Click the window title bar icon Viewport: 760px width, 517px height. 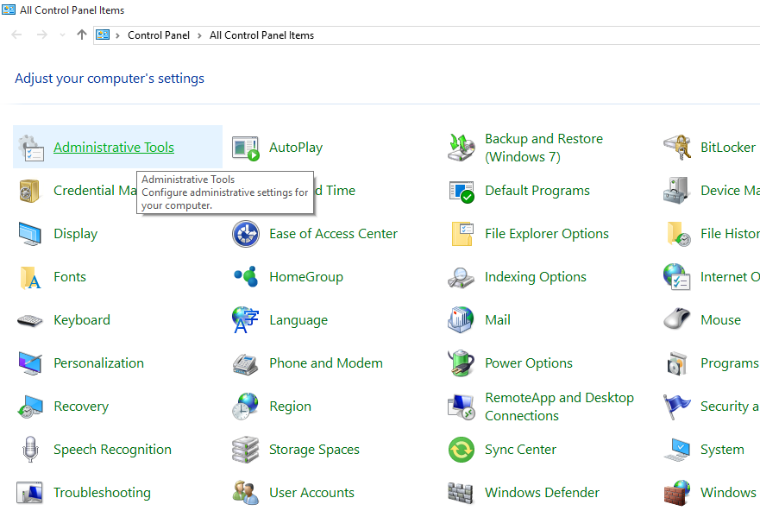tap(9, 9)
